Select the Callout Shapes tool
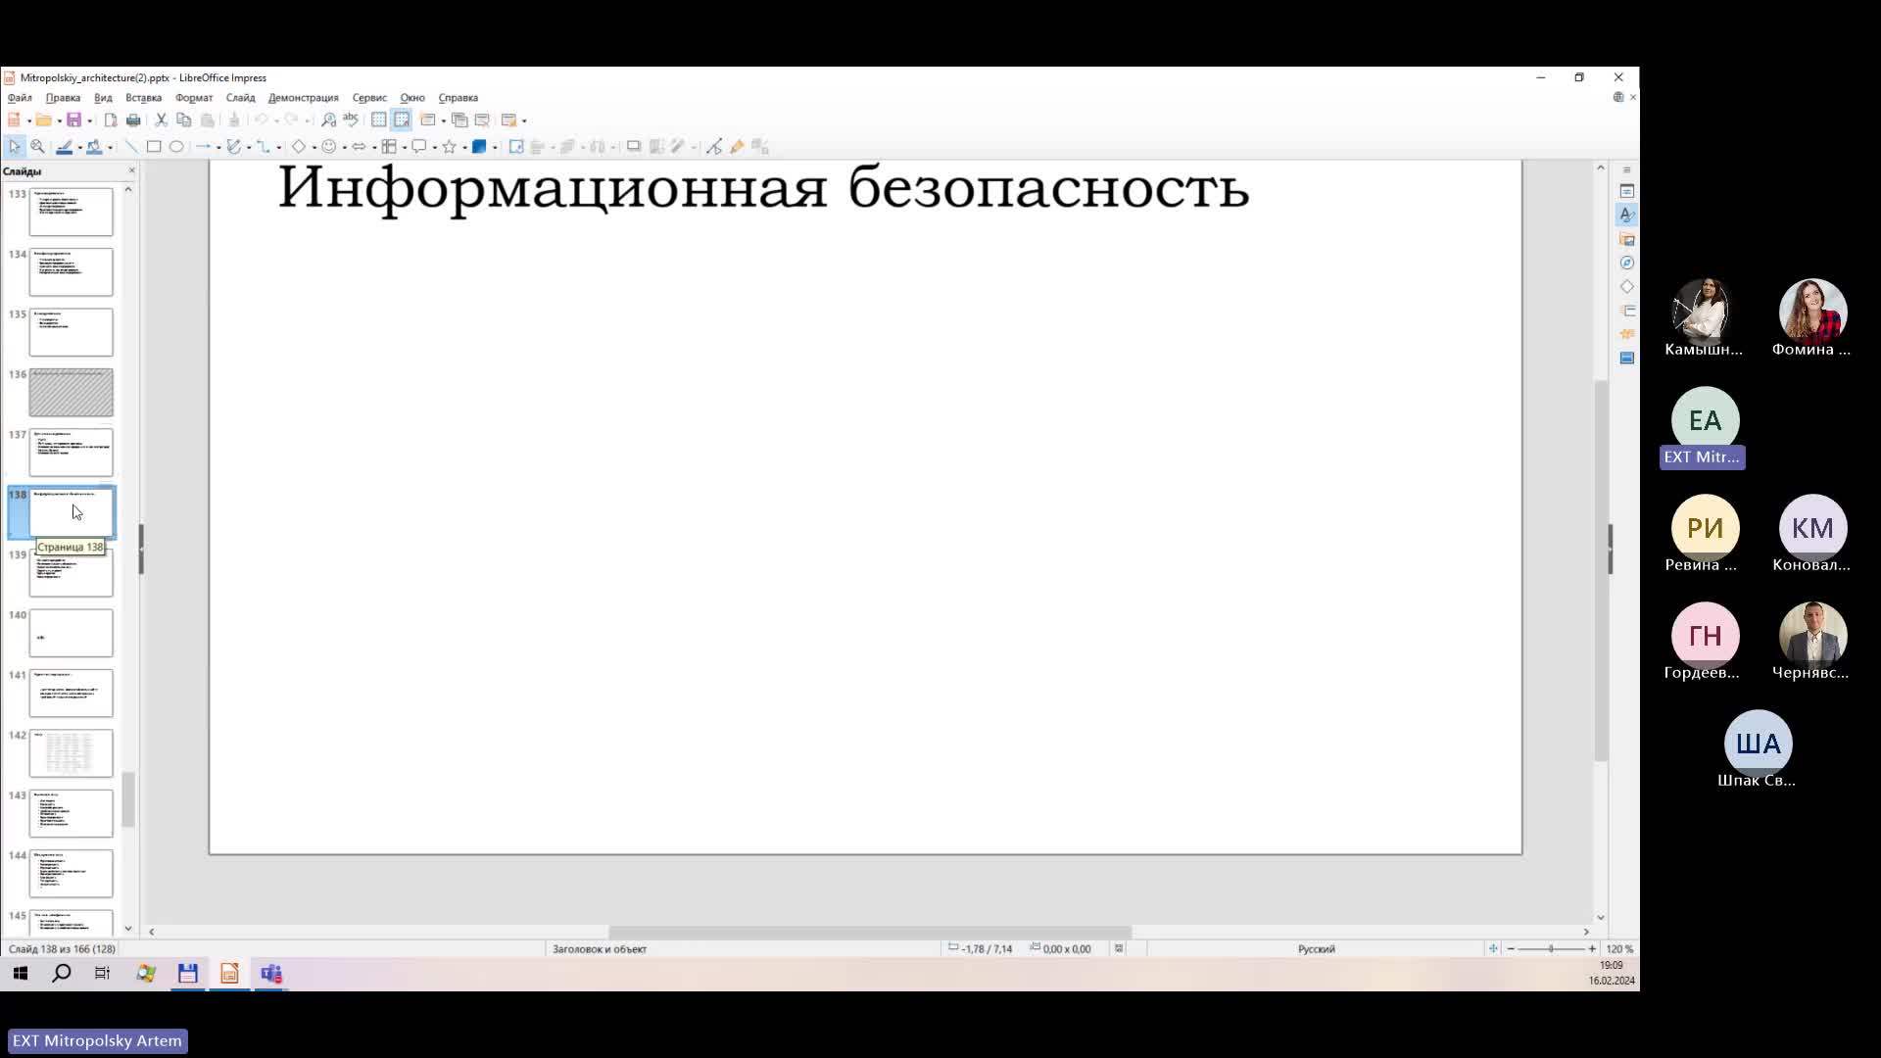The height and width of the screenshot is (1058, 1881). coord(419,147)
